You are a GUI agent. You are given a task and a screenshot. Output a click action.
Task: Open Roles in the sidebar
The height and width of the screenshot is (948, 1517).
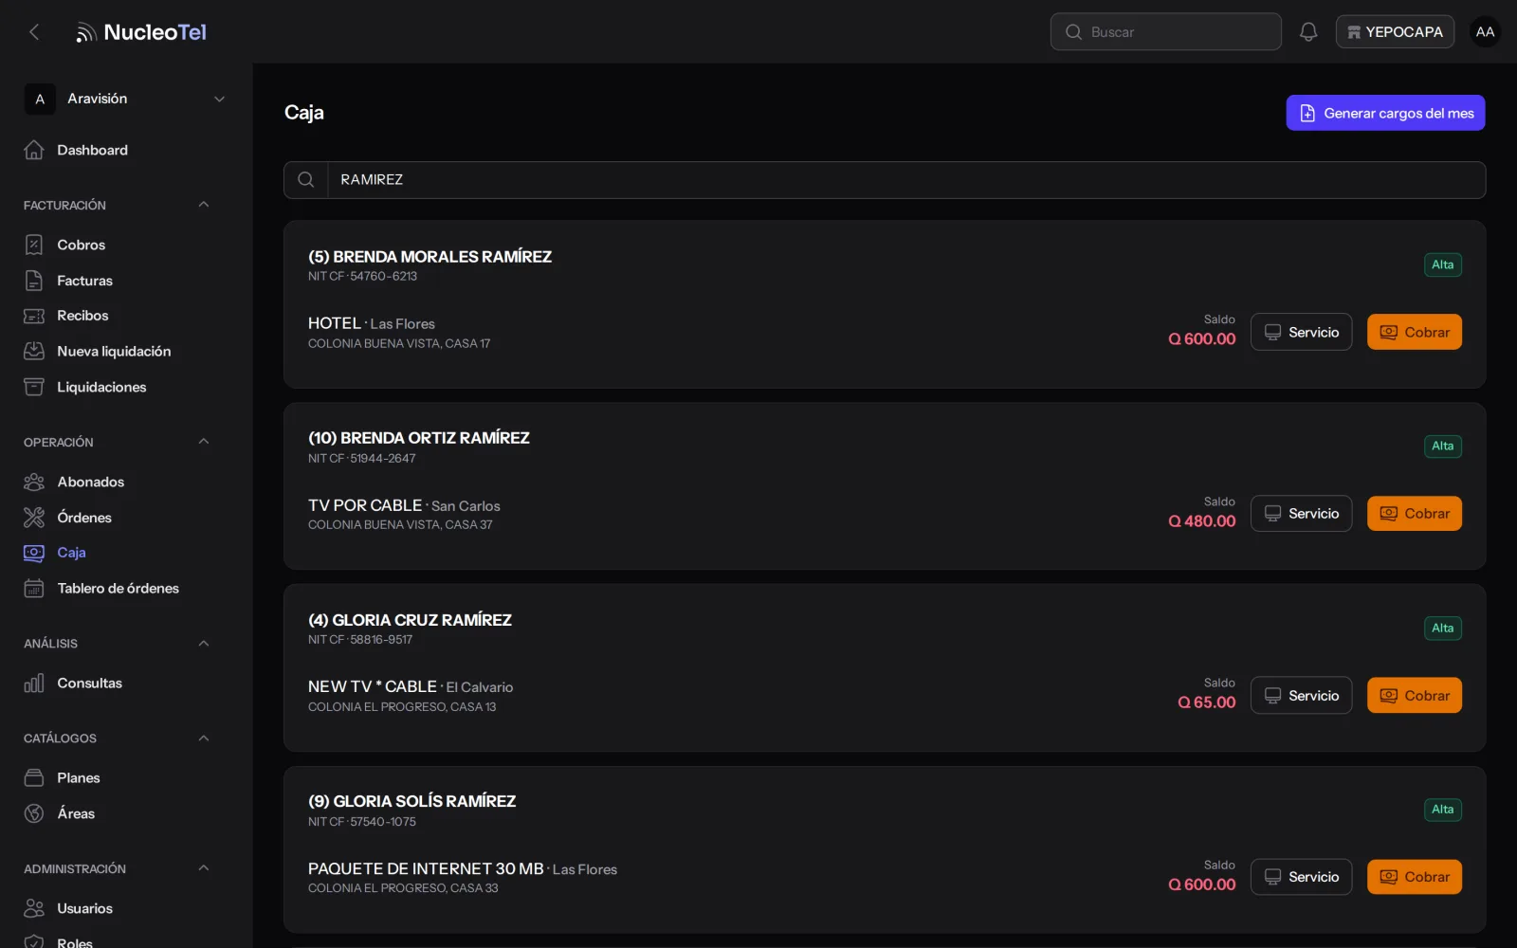point(75,942)
